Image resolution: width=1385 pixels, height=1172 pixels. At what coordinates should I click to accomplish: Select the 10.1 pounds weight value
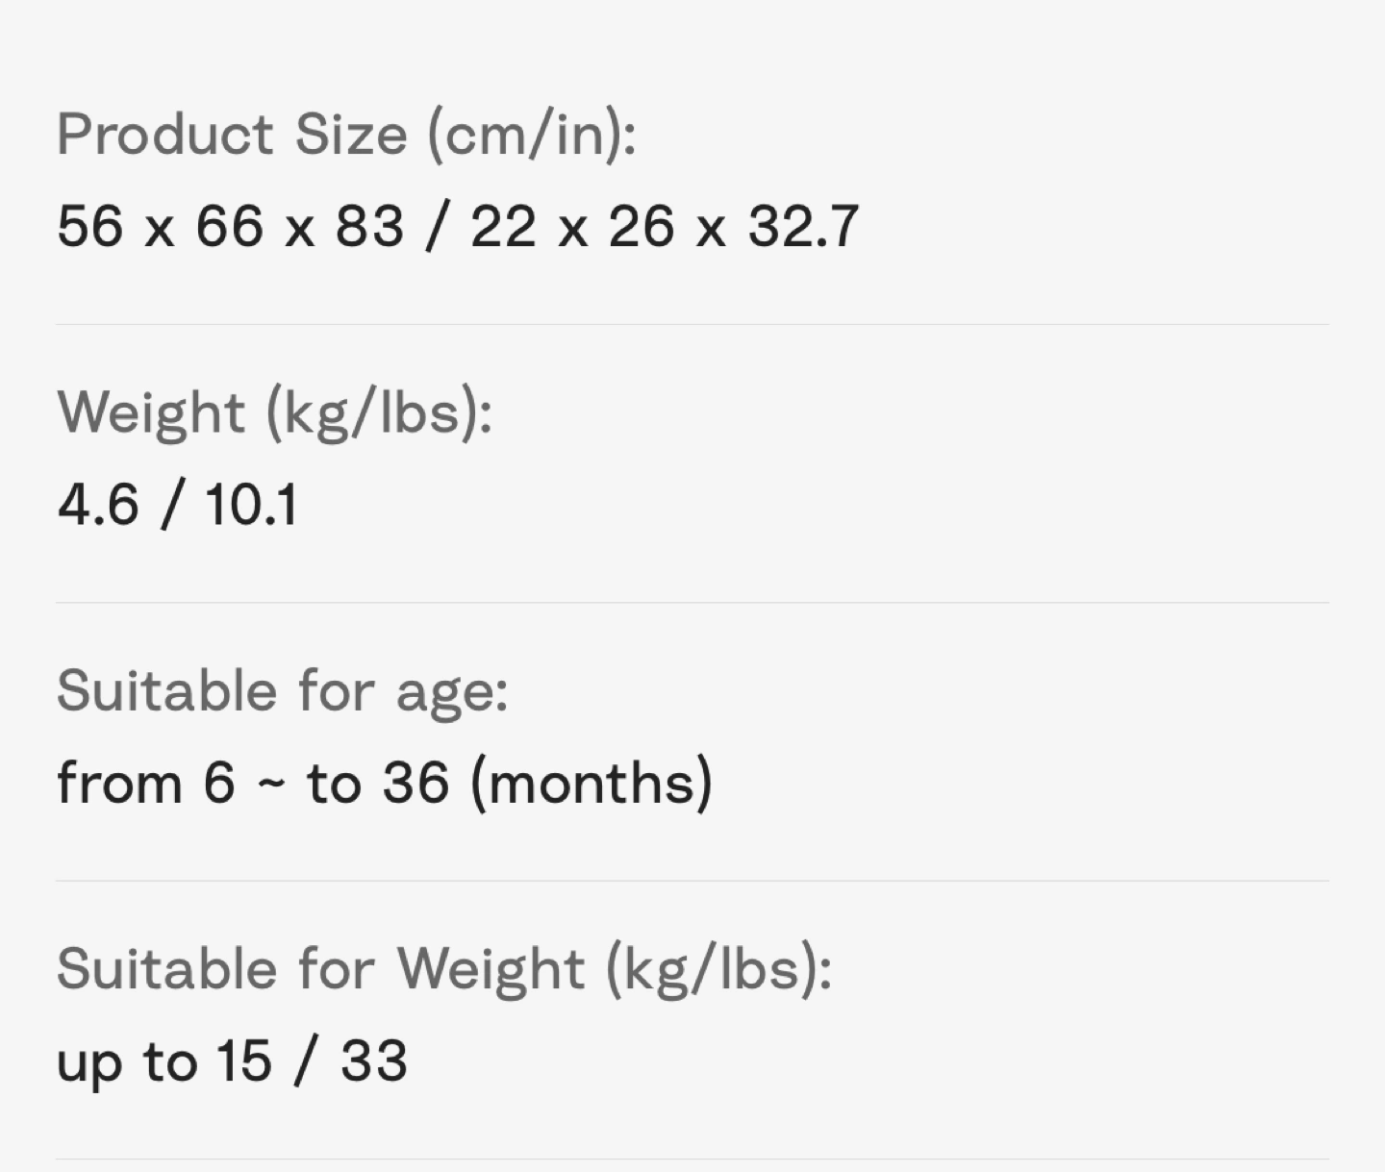point(251,505)
